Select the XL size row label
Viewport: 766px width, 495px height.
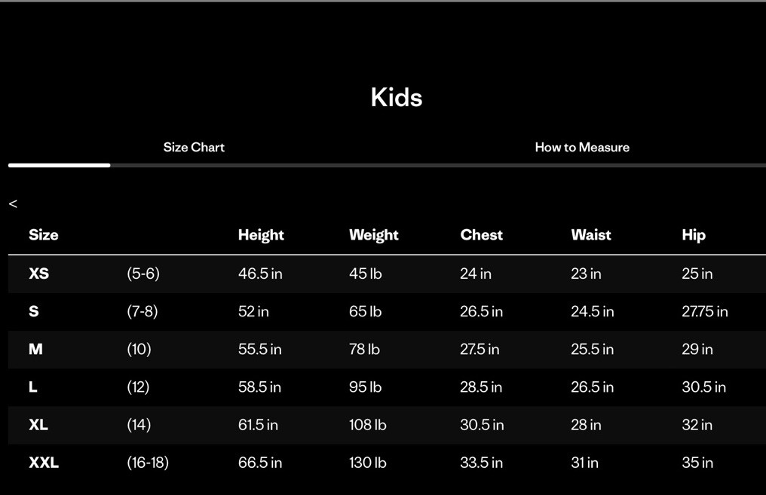click(x=38, y=425)
